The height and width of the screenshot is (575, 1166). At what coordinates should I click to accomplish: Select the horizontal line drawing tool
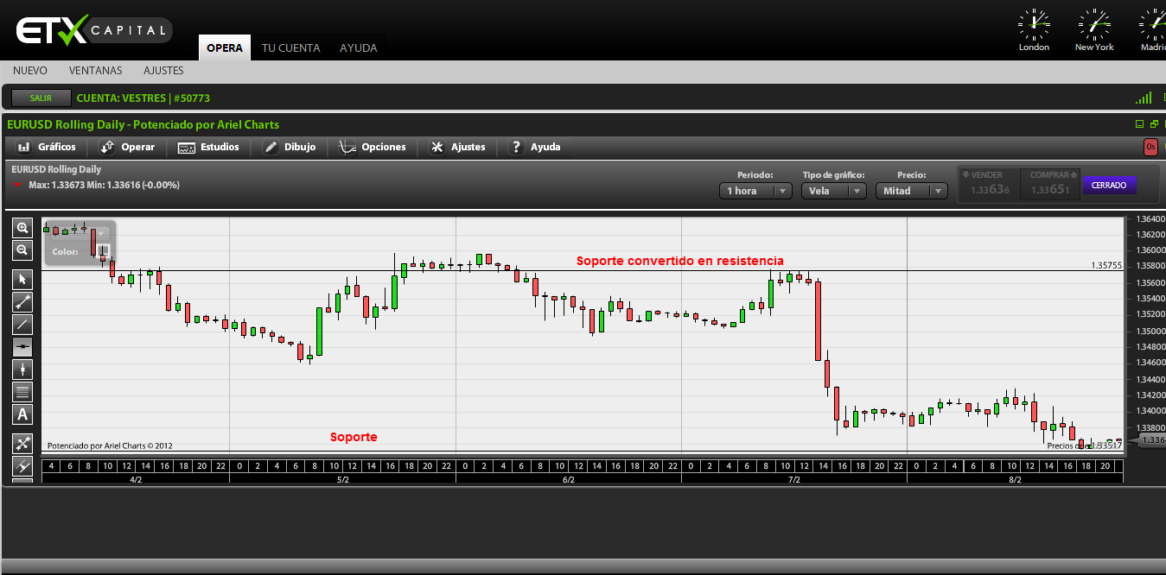(22, 347)
